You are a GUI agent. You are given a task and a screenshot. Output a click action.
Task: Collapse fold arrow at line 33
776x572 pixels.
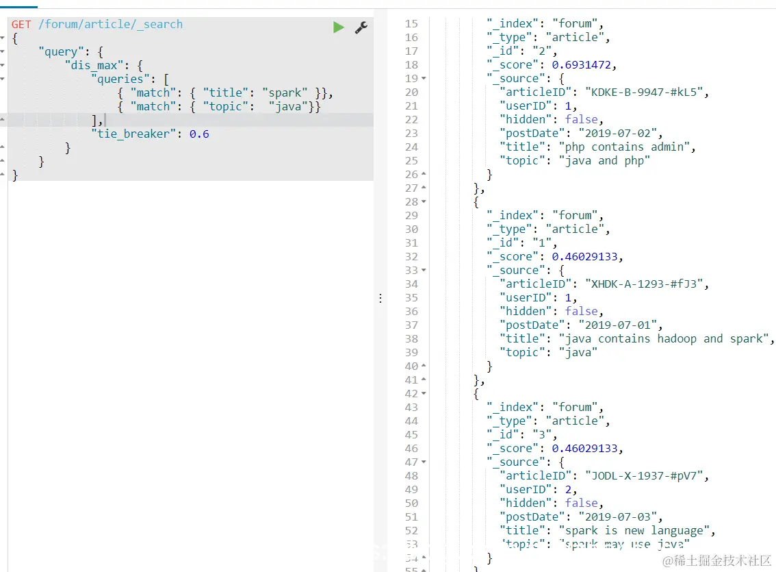click(424, 270)
